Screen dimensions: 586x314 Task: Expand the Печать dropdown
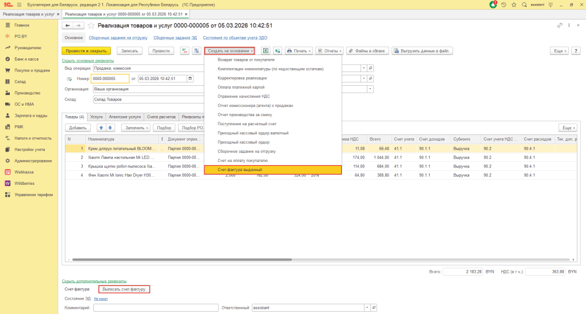pos(299,51)
